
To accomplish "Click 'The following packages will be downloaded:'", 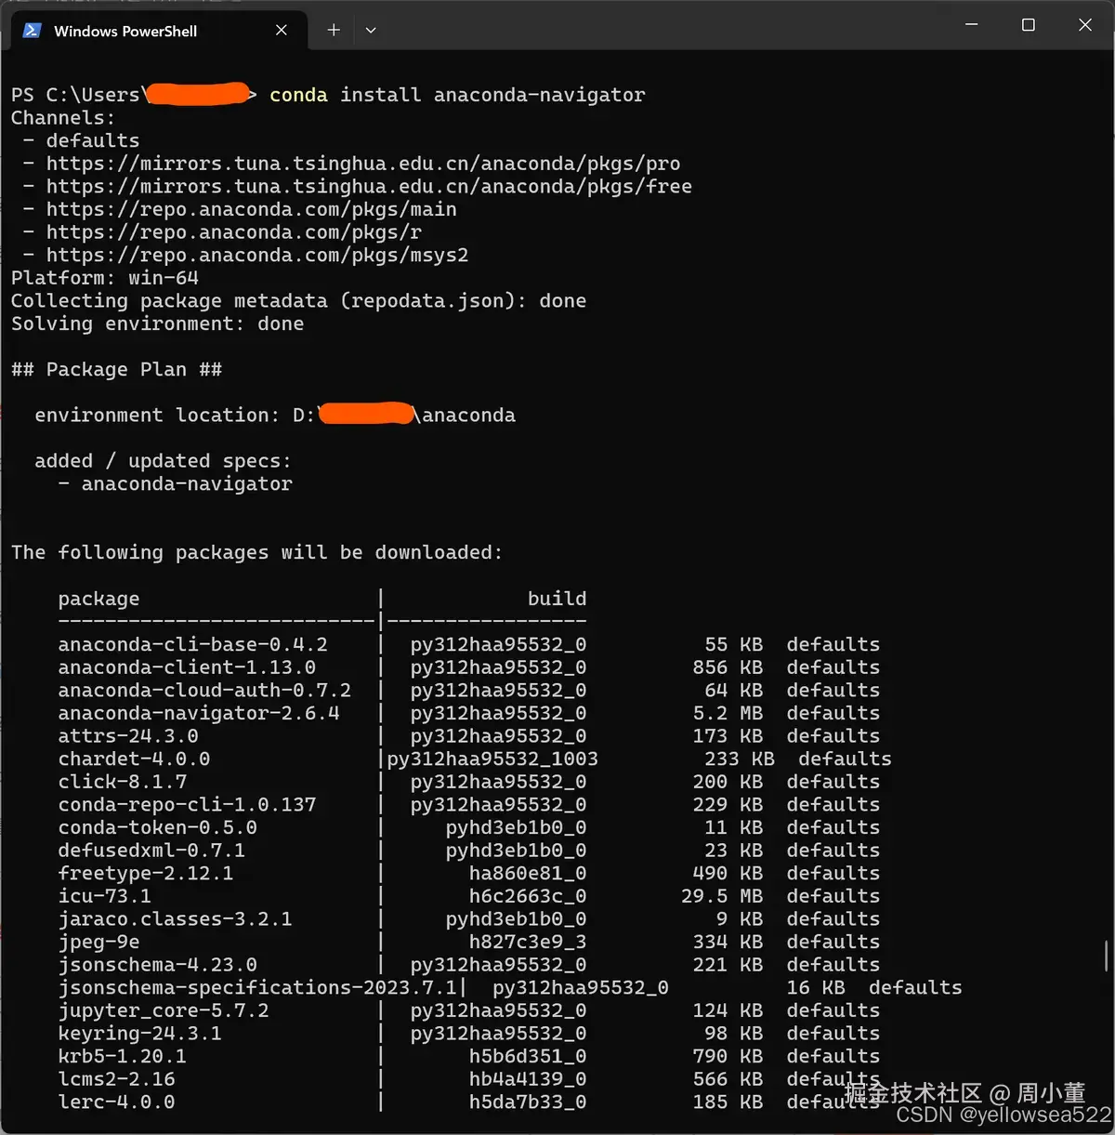I will click(257, 552).
